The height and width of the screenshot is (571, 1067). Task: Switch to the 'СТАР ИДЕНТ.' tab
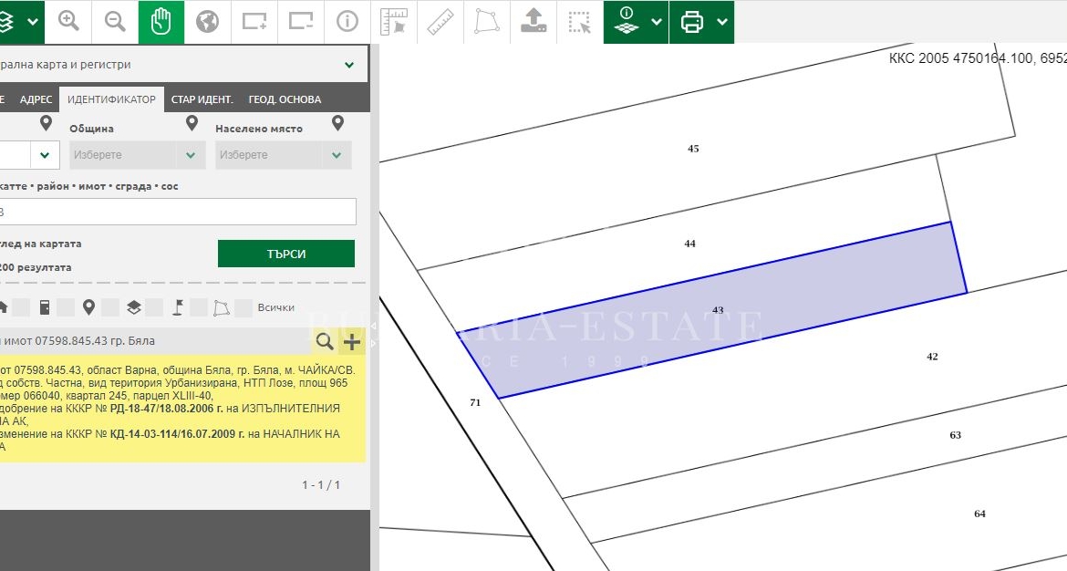click(202, 99)
